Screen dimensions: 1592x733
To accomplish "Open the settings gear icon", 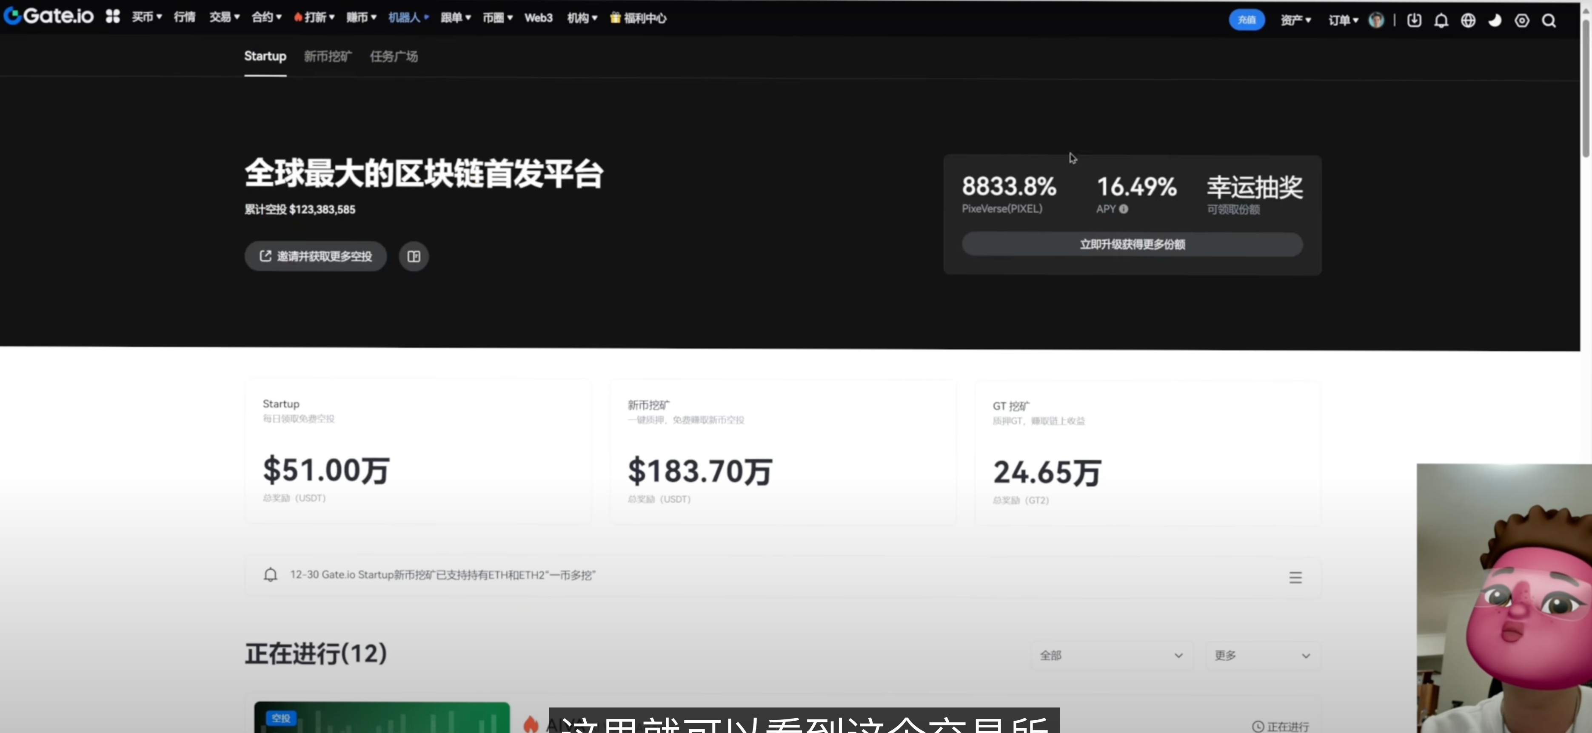I will click(x=1522, y=20).
